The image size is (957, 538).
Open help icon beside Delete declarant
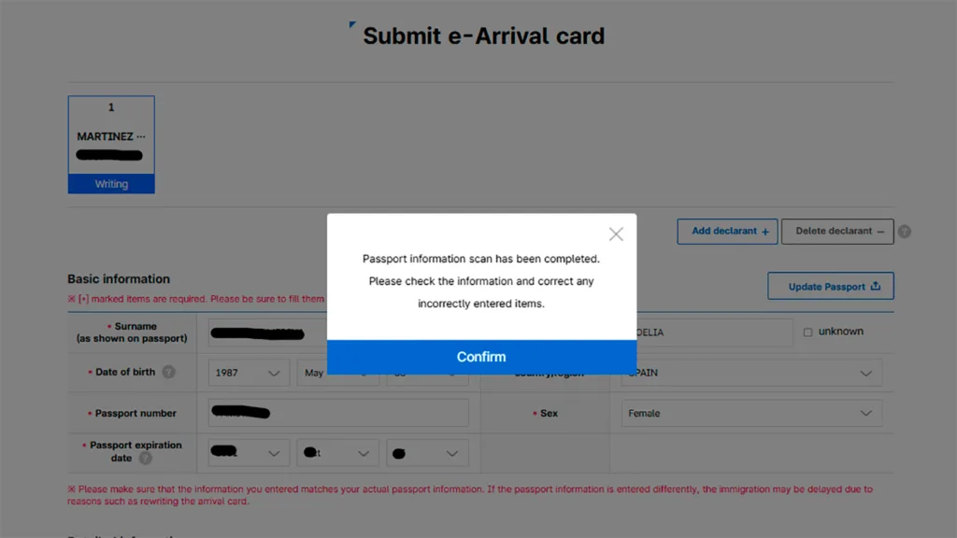905,232
